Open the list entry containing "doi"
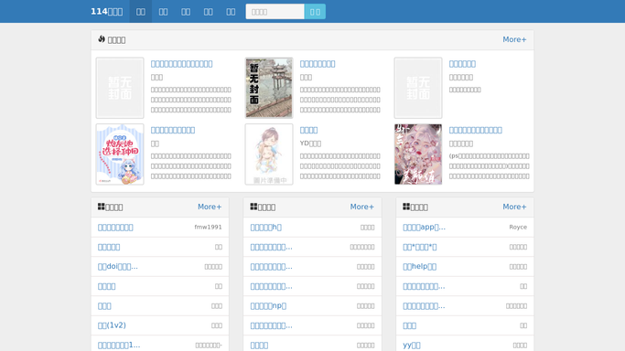The width and height of the screenshot is (625, 351). (x=117, y=266)
